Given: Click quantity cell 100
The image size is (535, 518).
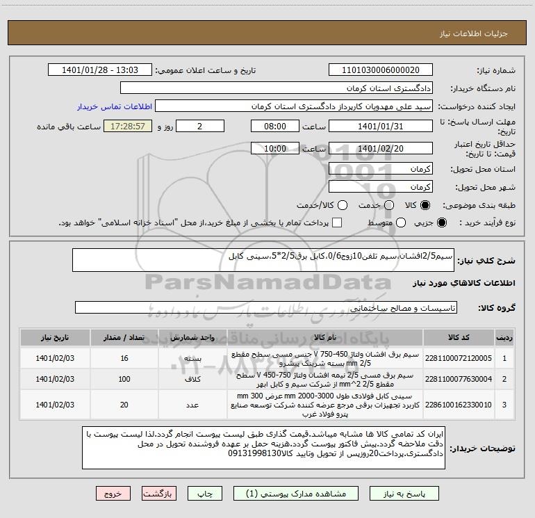Looking at the screenshot, I should coord(124,379).
